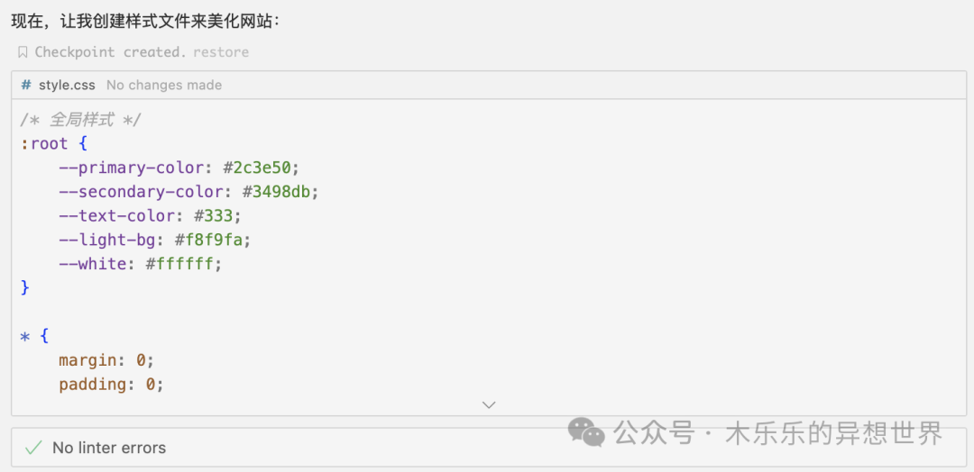
Task: Click the green checkmark beside No linter errors
Action: pos(33,448)
